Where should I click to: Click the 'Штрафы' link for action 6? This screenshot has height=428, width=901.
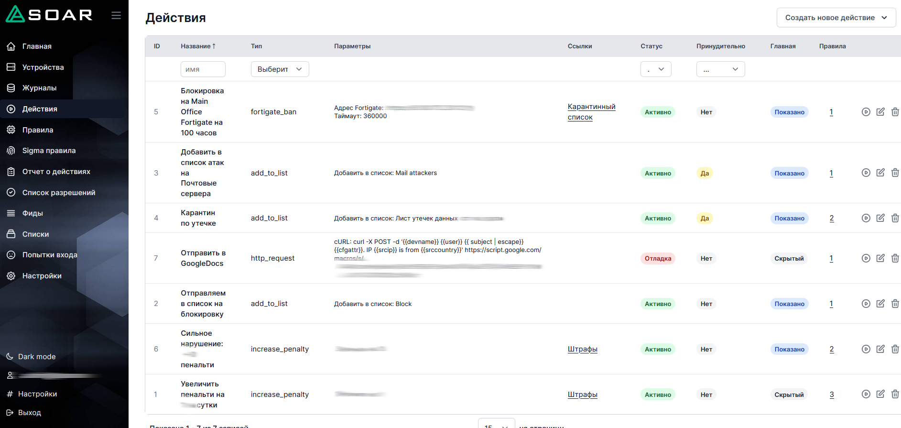582,349
